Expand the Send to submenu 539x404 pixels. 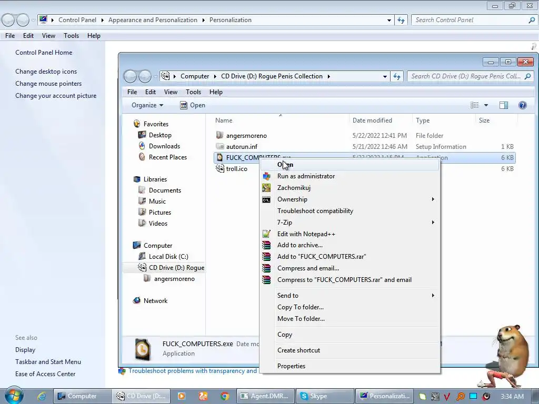click(350, 296)
